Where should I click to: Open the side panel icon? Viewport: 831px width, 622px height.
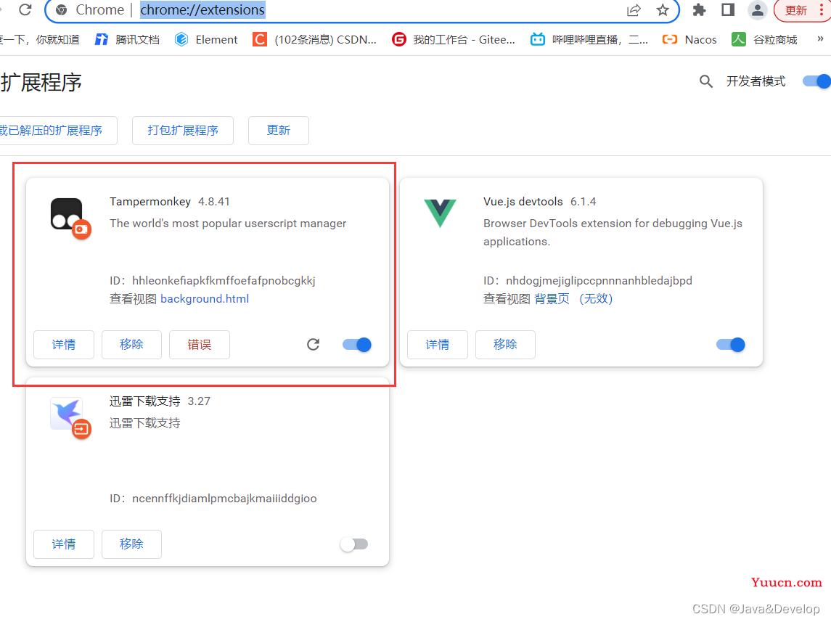728,9
